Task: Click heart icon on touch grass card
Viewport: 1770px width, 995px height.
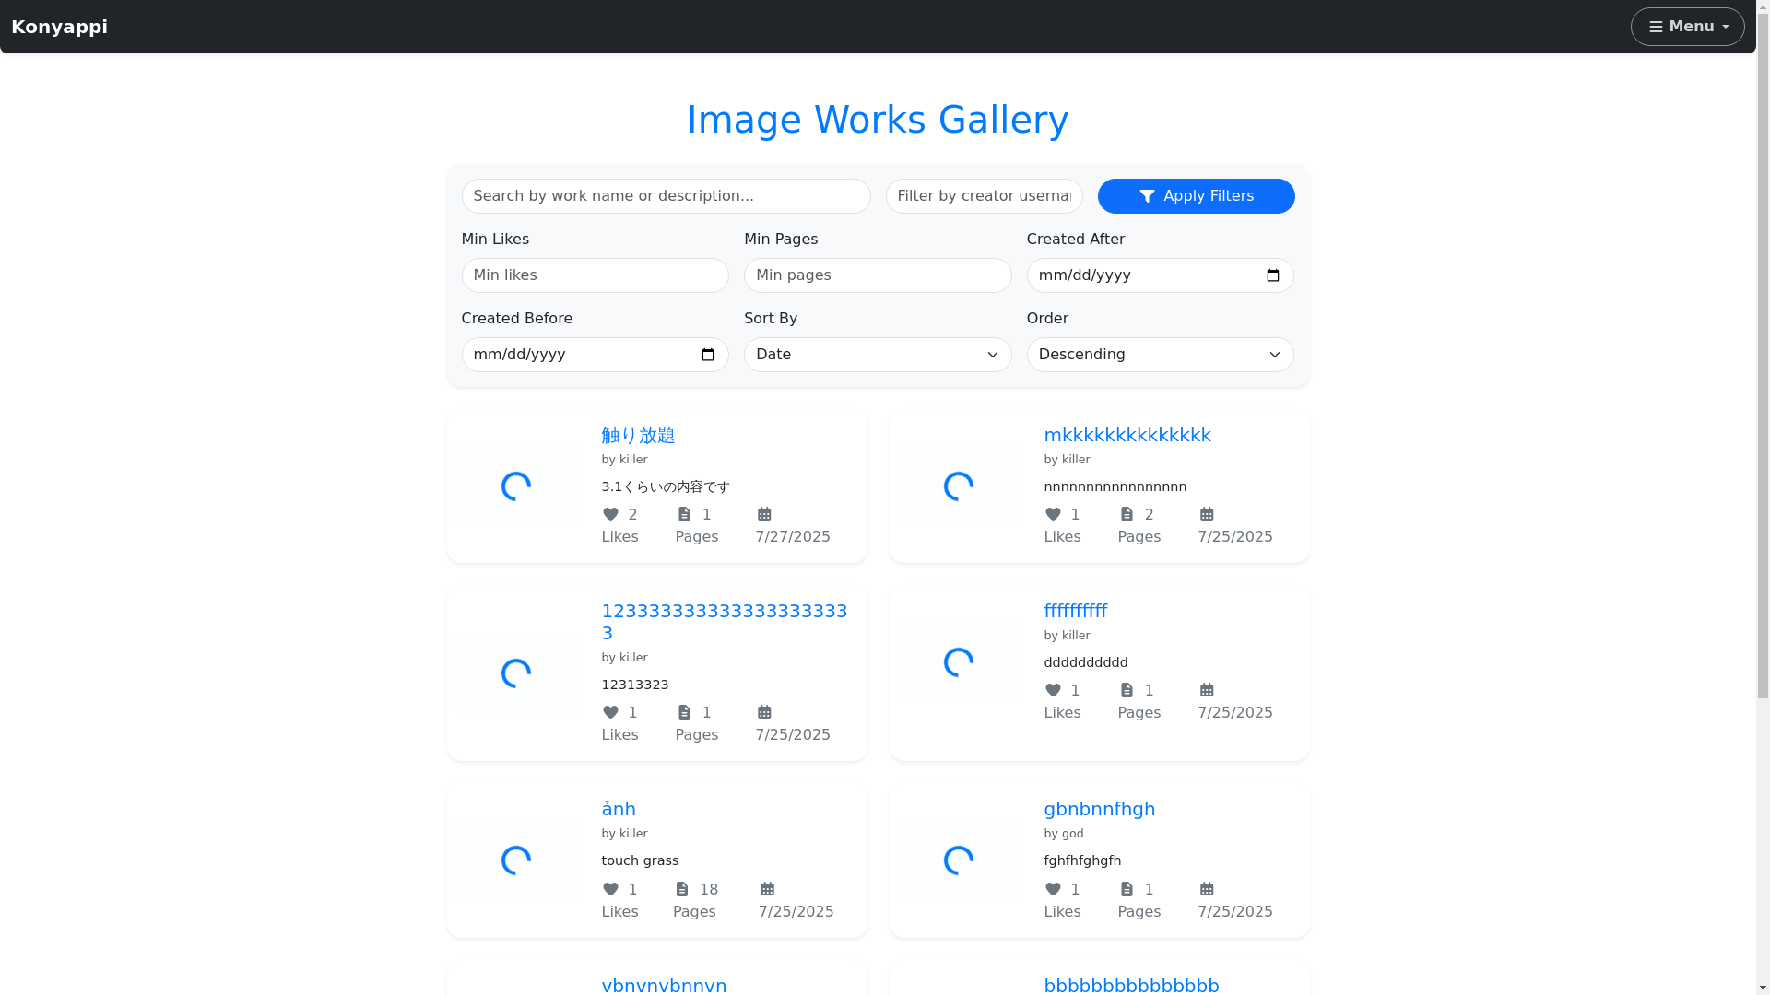Action: pos(610,889)
